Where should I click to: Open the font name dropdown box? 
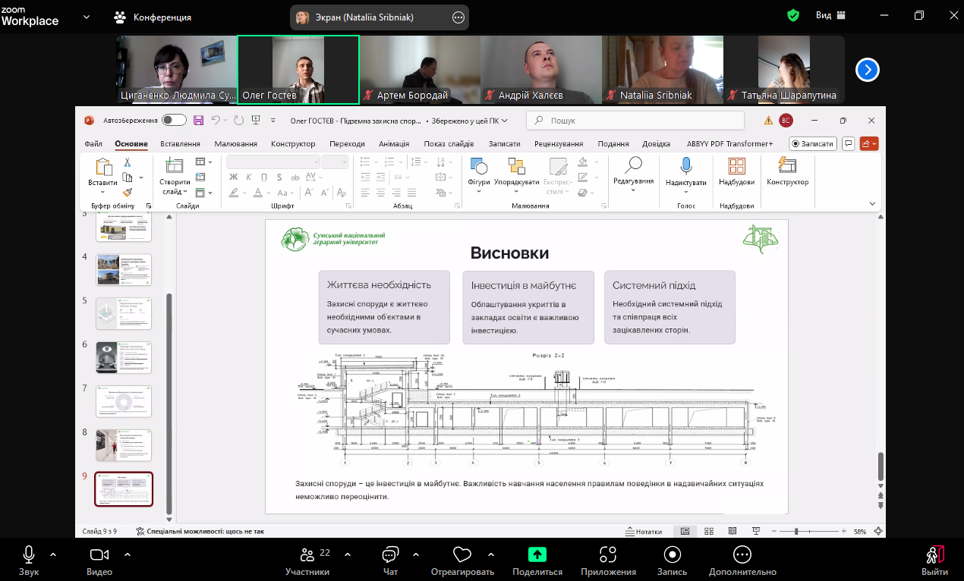click(x=273, y=162)
